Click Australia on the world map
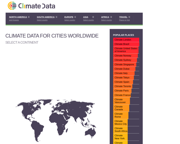The height and width of the screenshot is (144, 180). [91, 132]
